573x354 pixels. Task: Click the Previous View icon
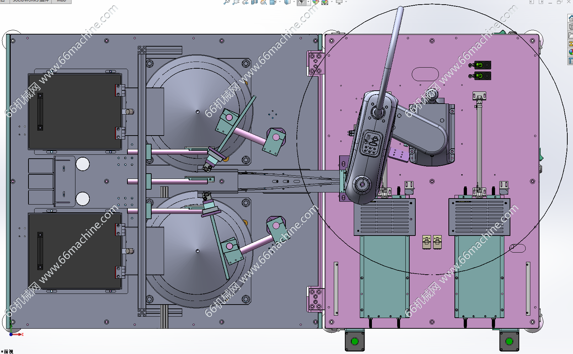click(x=245, y=2)
